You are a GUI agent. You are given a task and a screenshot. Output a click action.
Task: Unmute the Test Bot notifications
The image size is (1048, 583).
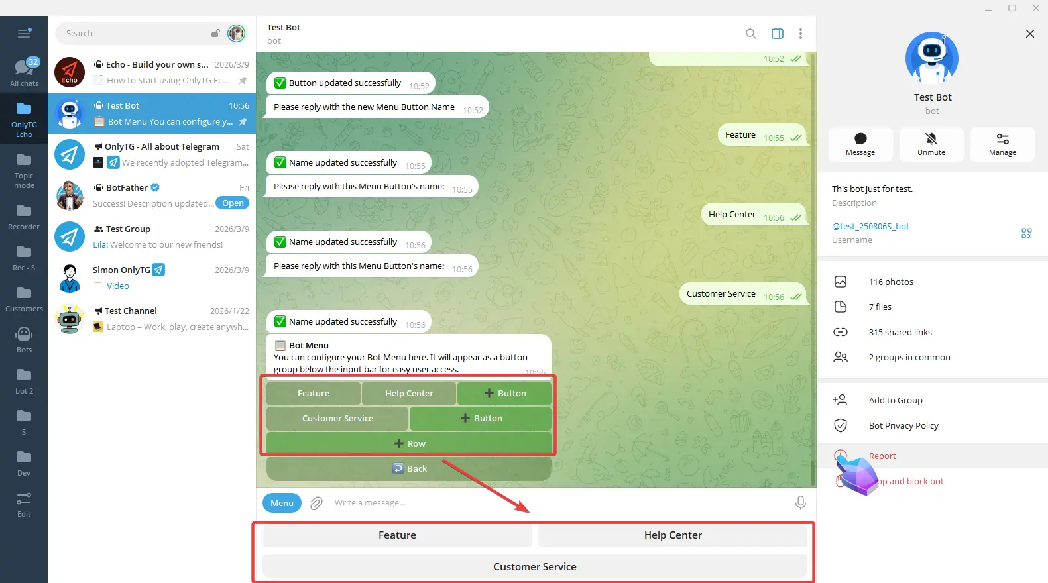coord(931,144)
